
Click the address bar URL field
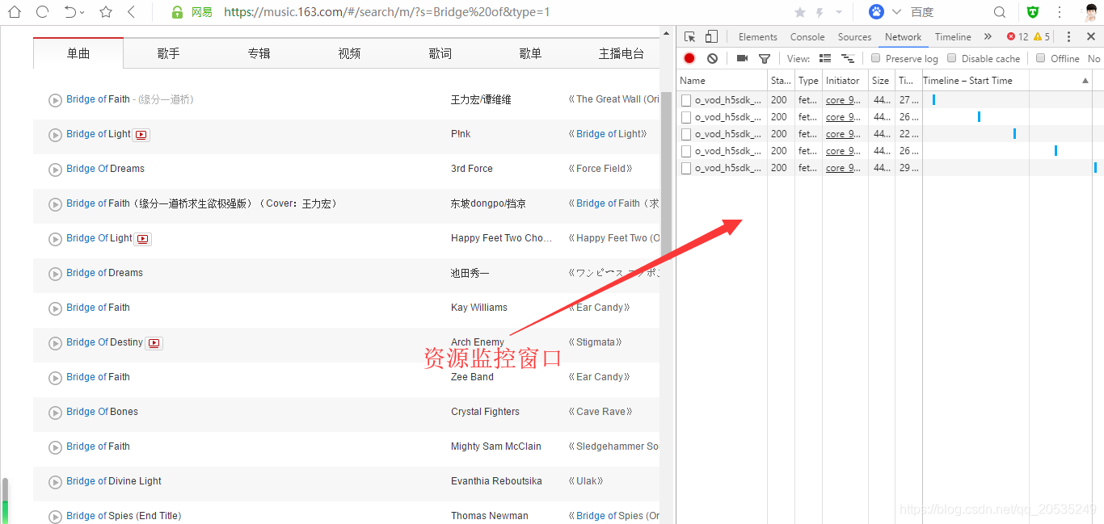coord(386,12)
